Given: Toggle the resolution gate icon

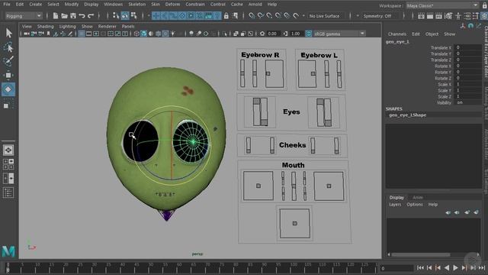Looking at the screenshot, I should click(x=96, y=34).
